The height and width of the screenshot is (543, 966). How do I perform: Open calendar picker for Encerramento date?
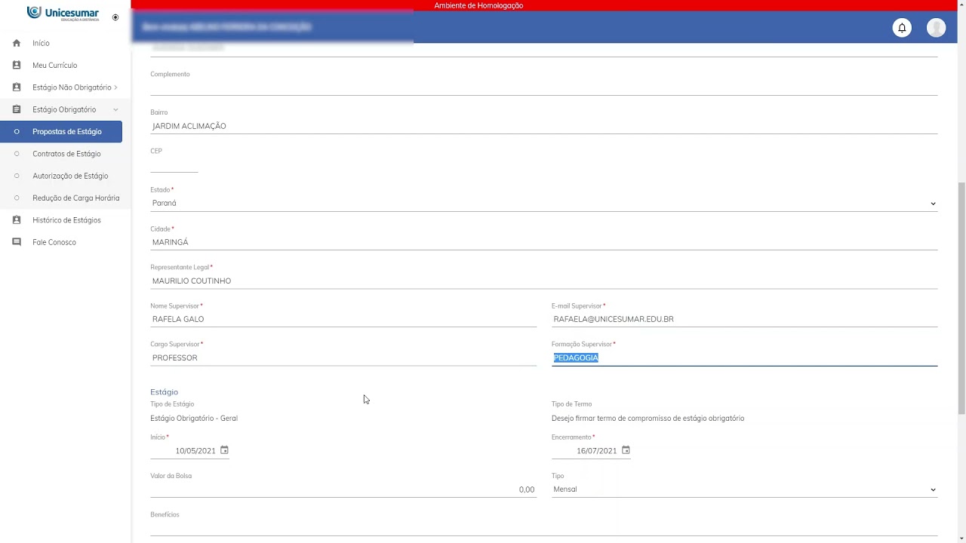626,450
